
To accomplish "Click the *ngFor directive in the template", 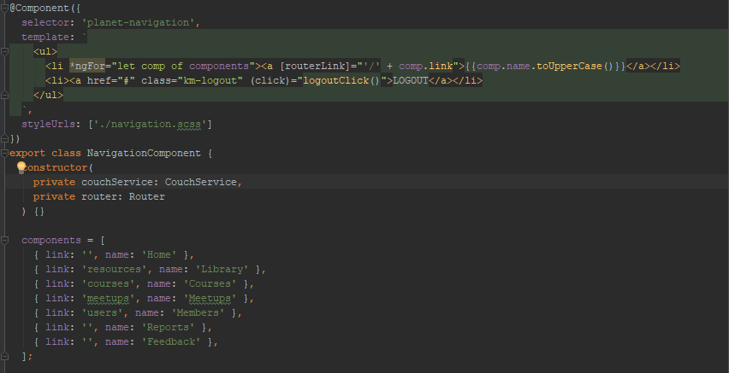I will (87, 66).
